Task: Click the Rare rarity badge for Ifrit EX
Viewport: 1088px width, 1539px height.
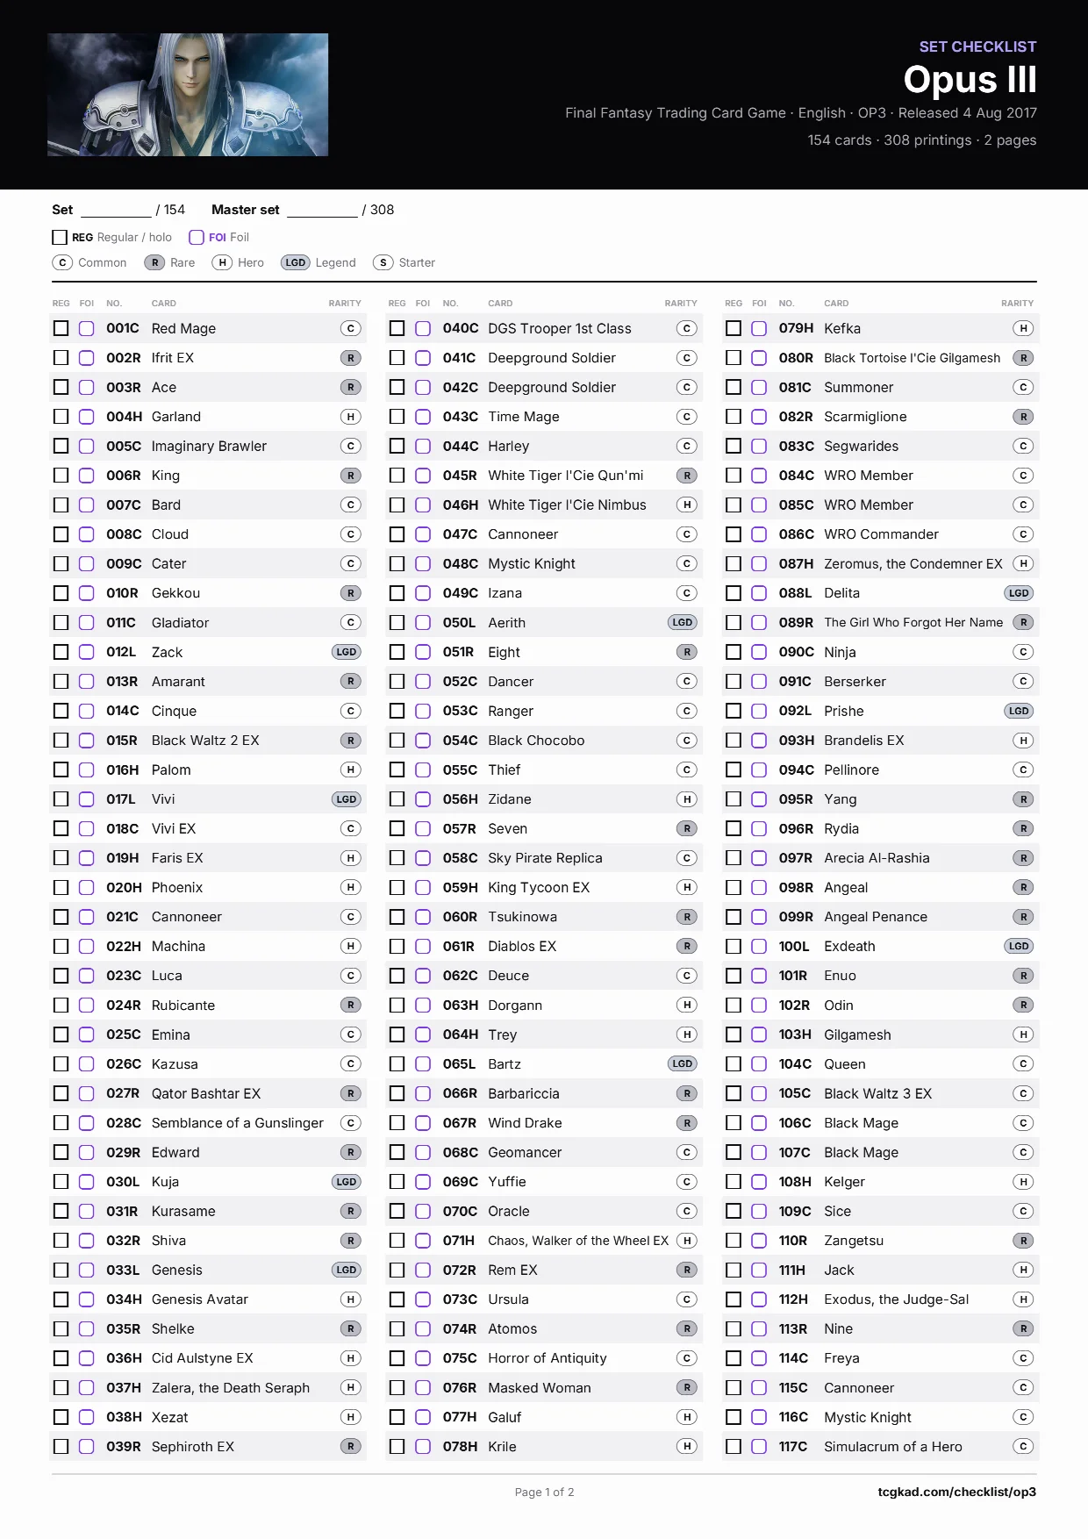Action: point(350,358)
